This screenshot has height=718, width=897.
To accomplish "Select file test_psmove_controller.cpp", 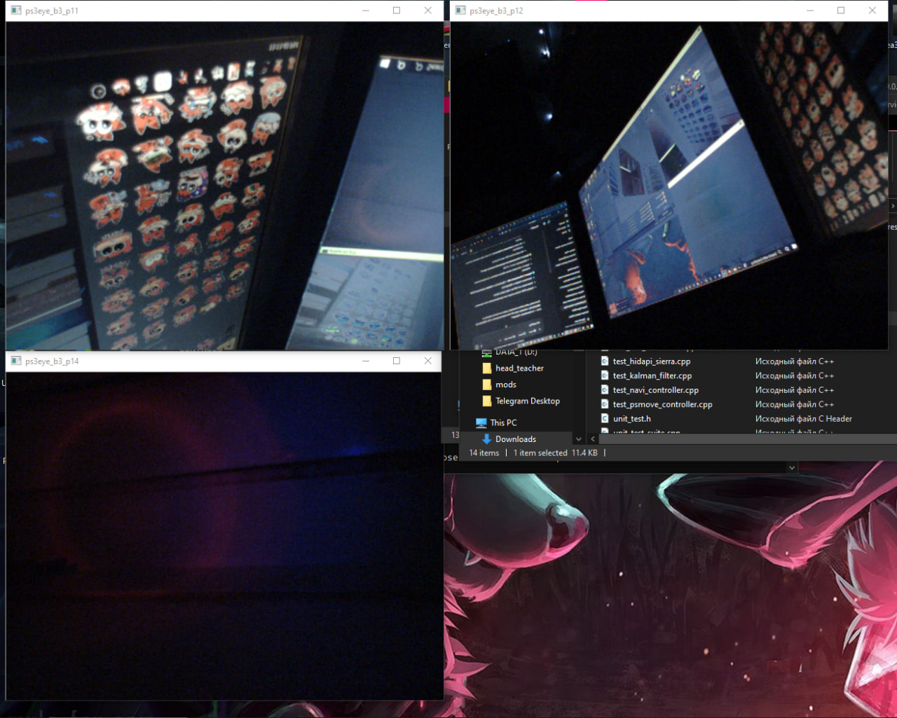I will pyautogui.click(x=663, y=405).
